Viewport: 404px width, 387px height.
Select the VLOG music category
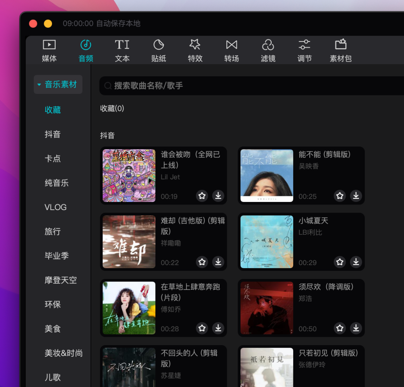tap(55, 207)
